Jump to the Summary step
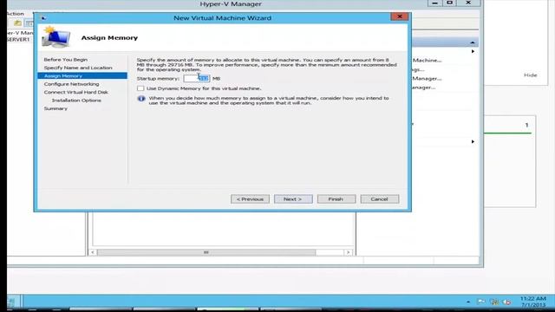Image resolution: width=555 pixels, height=312 pixels. point(55,108)
